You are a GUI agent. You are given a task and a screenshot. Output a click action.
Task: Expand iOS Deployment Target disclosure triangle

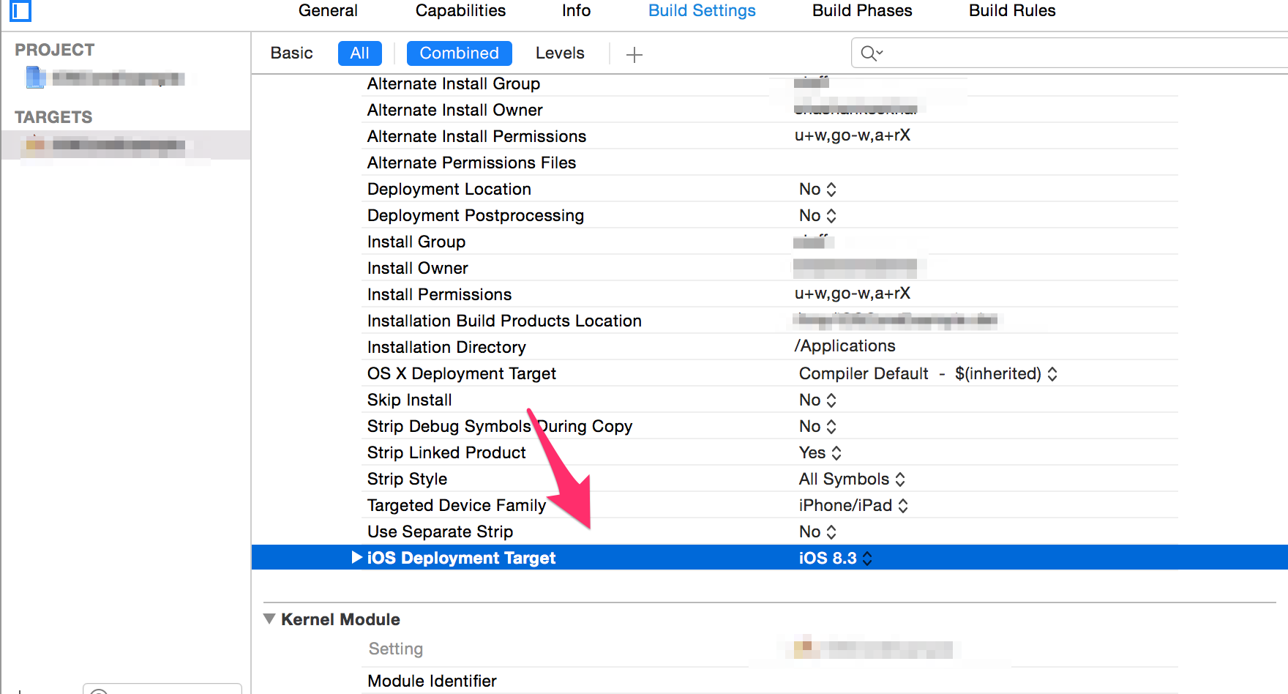coord(356,558)
